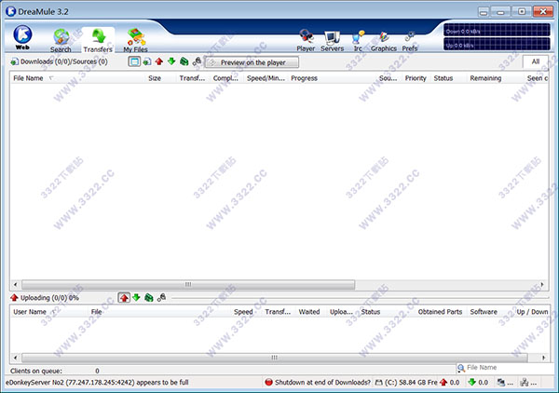Toggle the uploading list view button
Screen dimensions: 559x393
coord(124,297)
